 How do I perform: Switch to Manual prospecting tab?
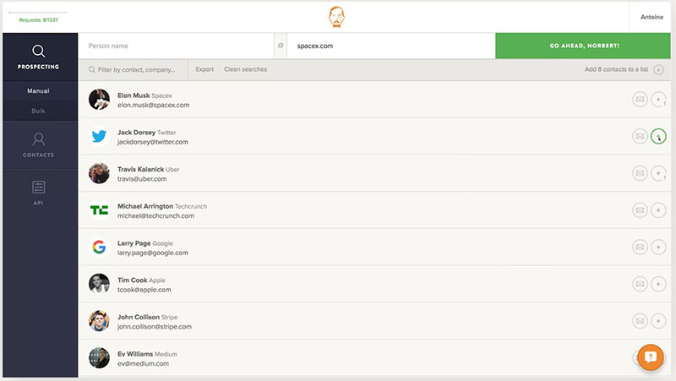pos(38,91)
